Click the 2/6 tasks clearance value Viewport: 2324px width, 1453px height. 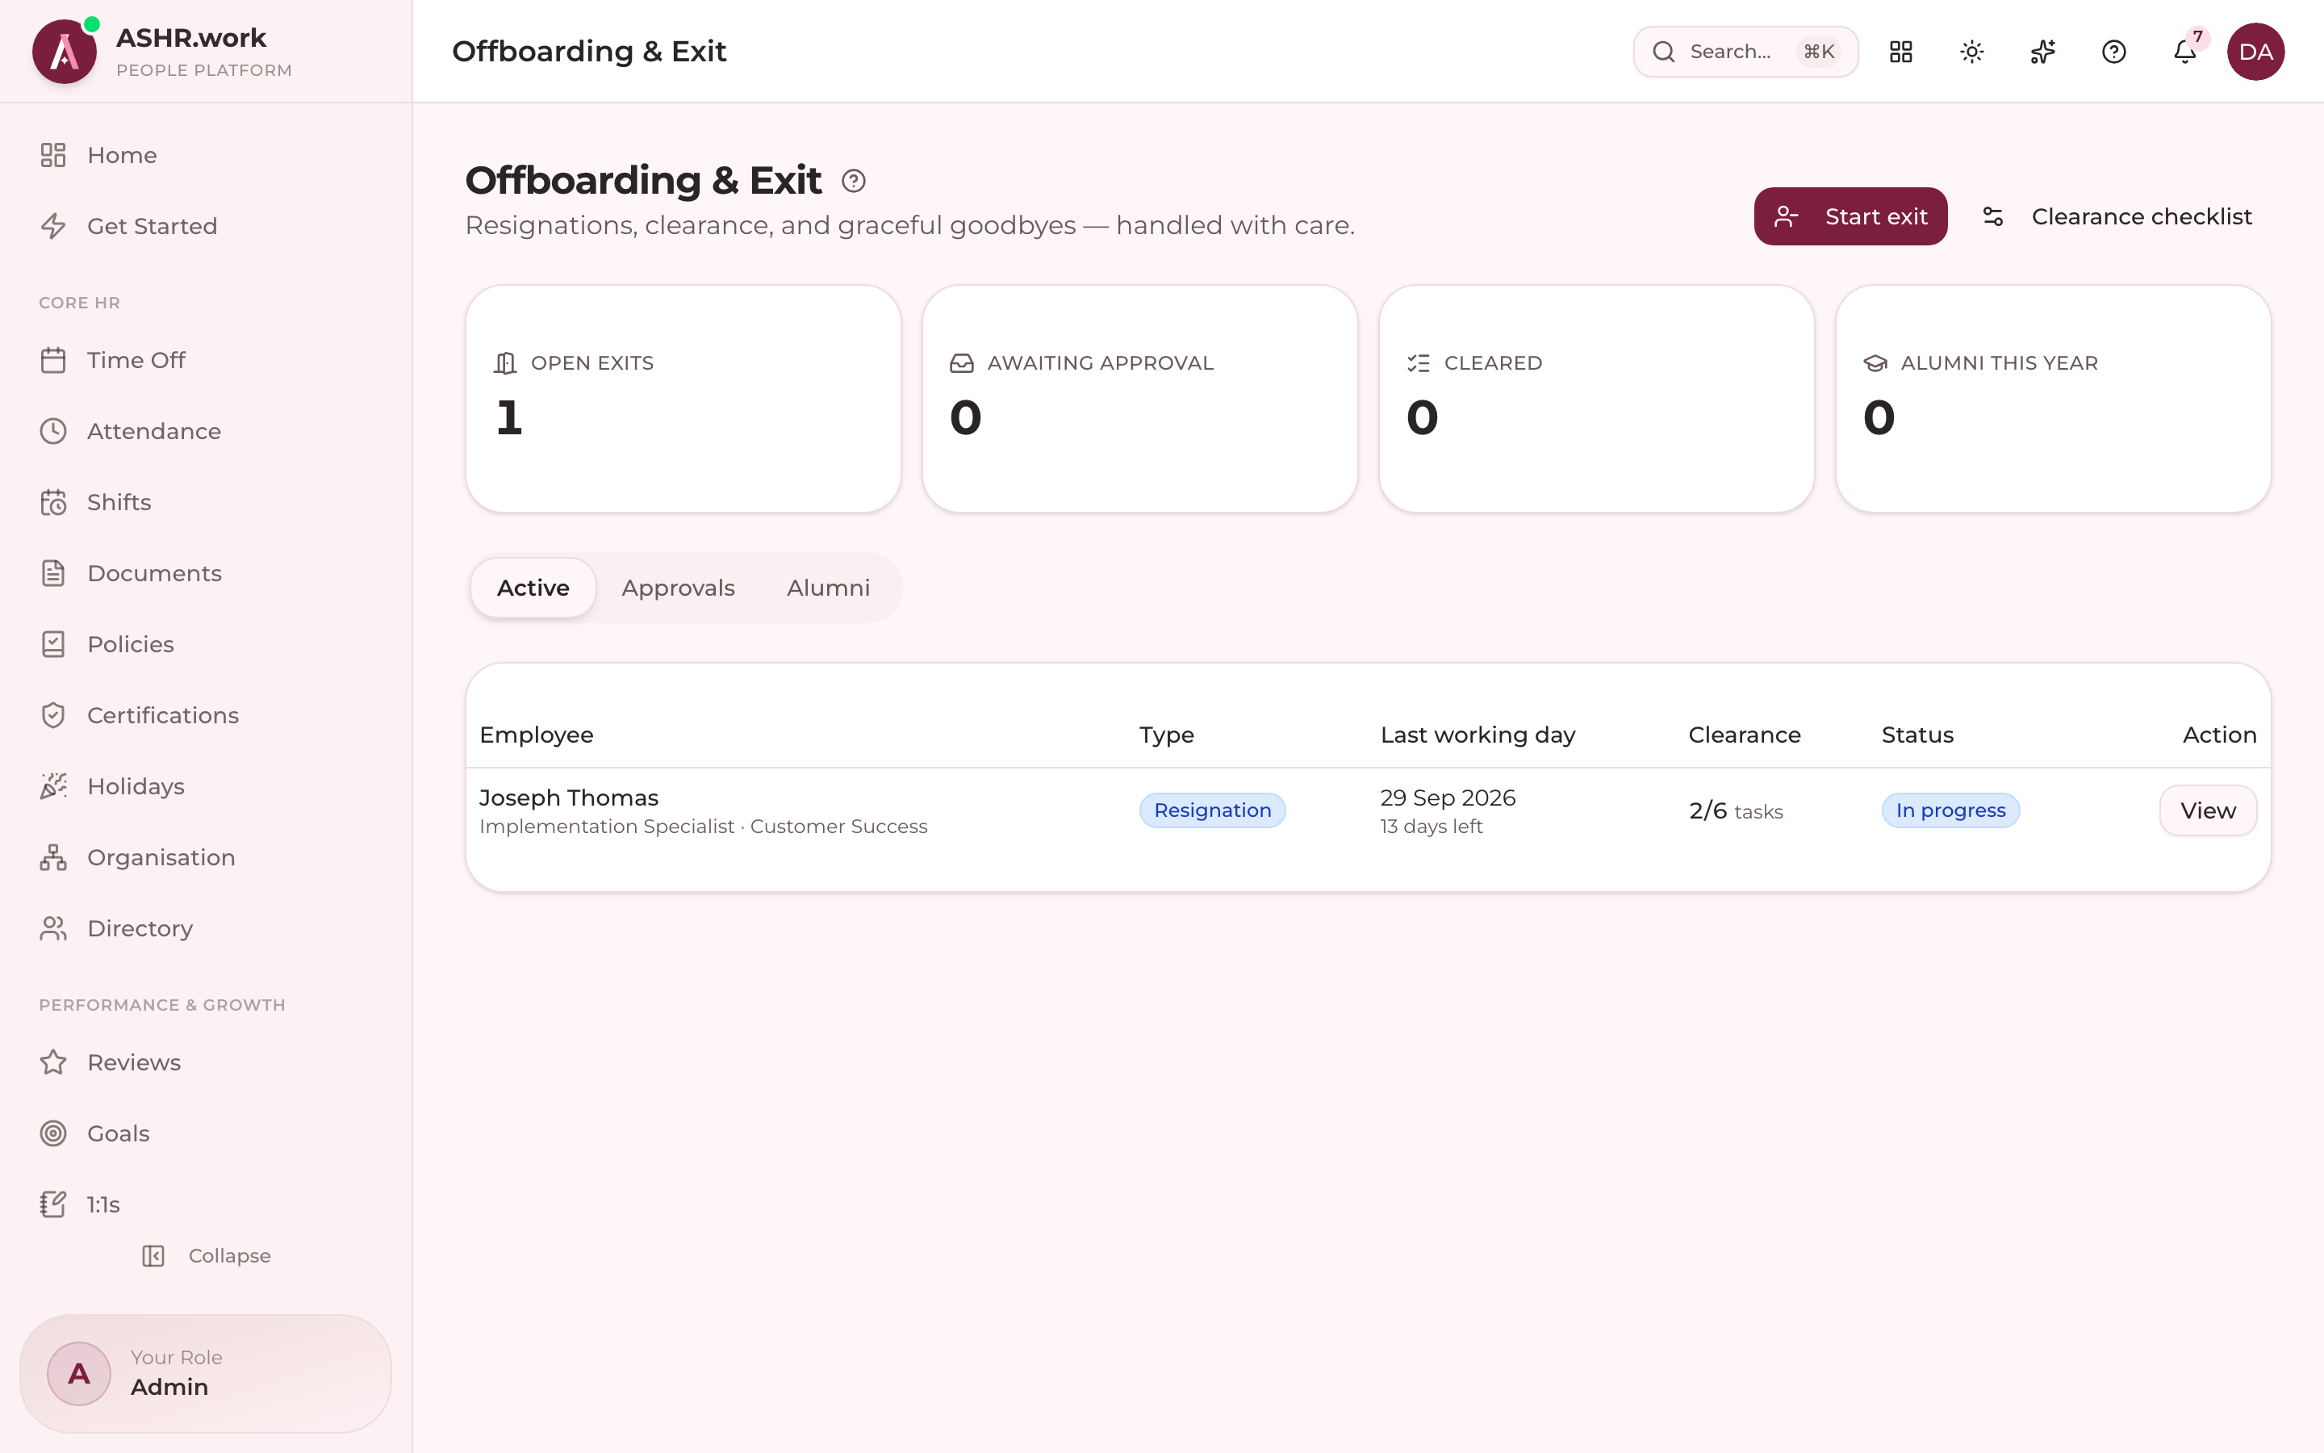[1737, 811]
